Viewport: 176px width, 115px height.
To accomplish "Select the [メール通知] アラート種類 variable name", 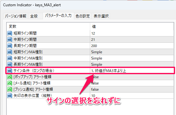I will (32, 83).
